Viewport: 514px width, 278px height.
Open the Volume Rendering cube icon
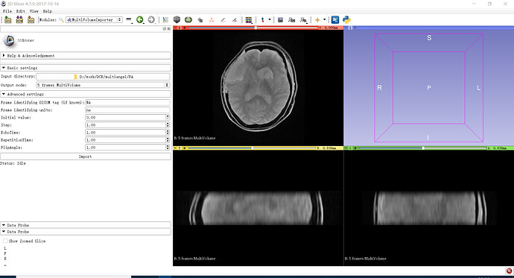[x=177, y=19]
